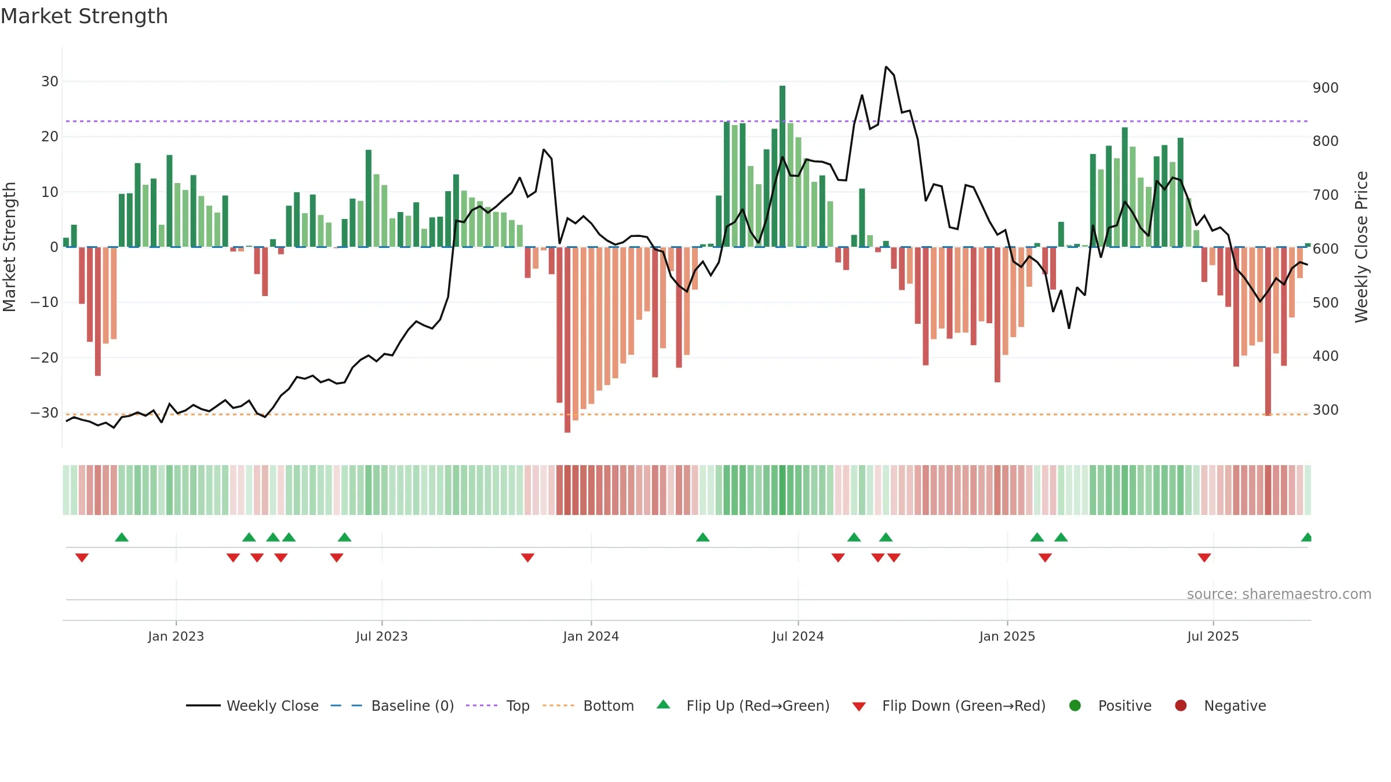The image size is (1391, 782).
Task: Click the purple dotted Top line sample in legend
Action: 482,706
